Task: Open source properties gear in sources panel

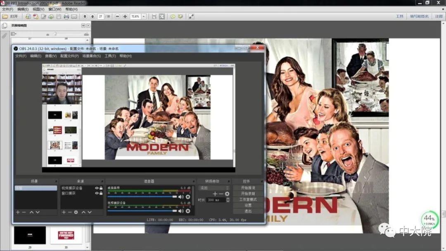Action: pyautogui.click(x=76, y=212)
